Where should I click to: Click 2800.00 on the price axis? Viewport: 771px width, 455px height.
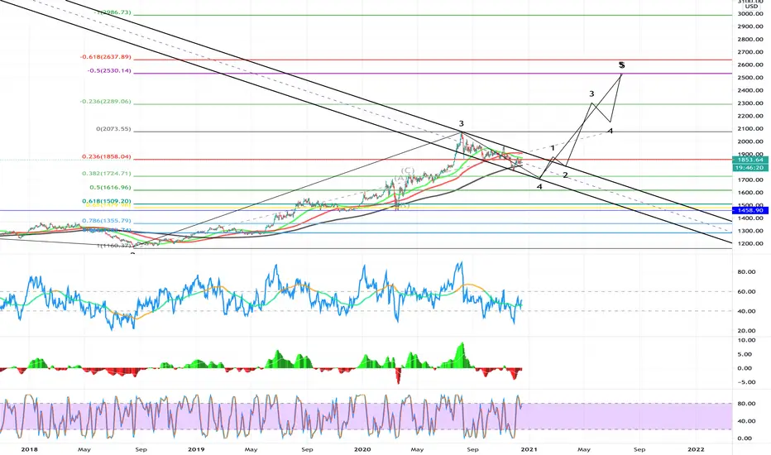pyautogui.click(x=750, y=40)
